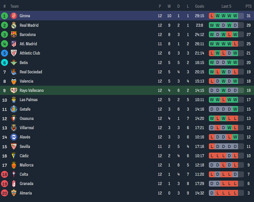Click position badge number 5
254x202 pixels.
(x=5, y=53)
